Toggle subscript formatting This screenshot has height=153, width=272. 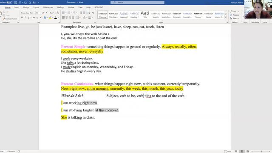tap(37, 17)
